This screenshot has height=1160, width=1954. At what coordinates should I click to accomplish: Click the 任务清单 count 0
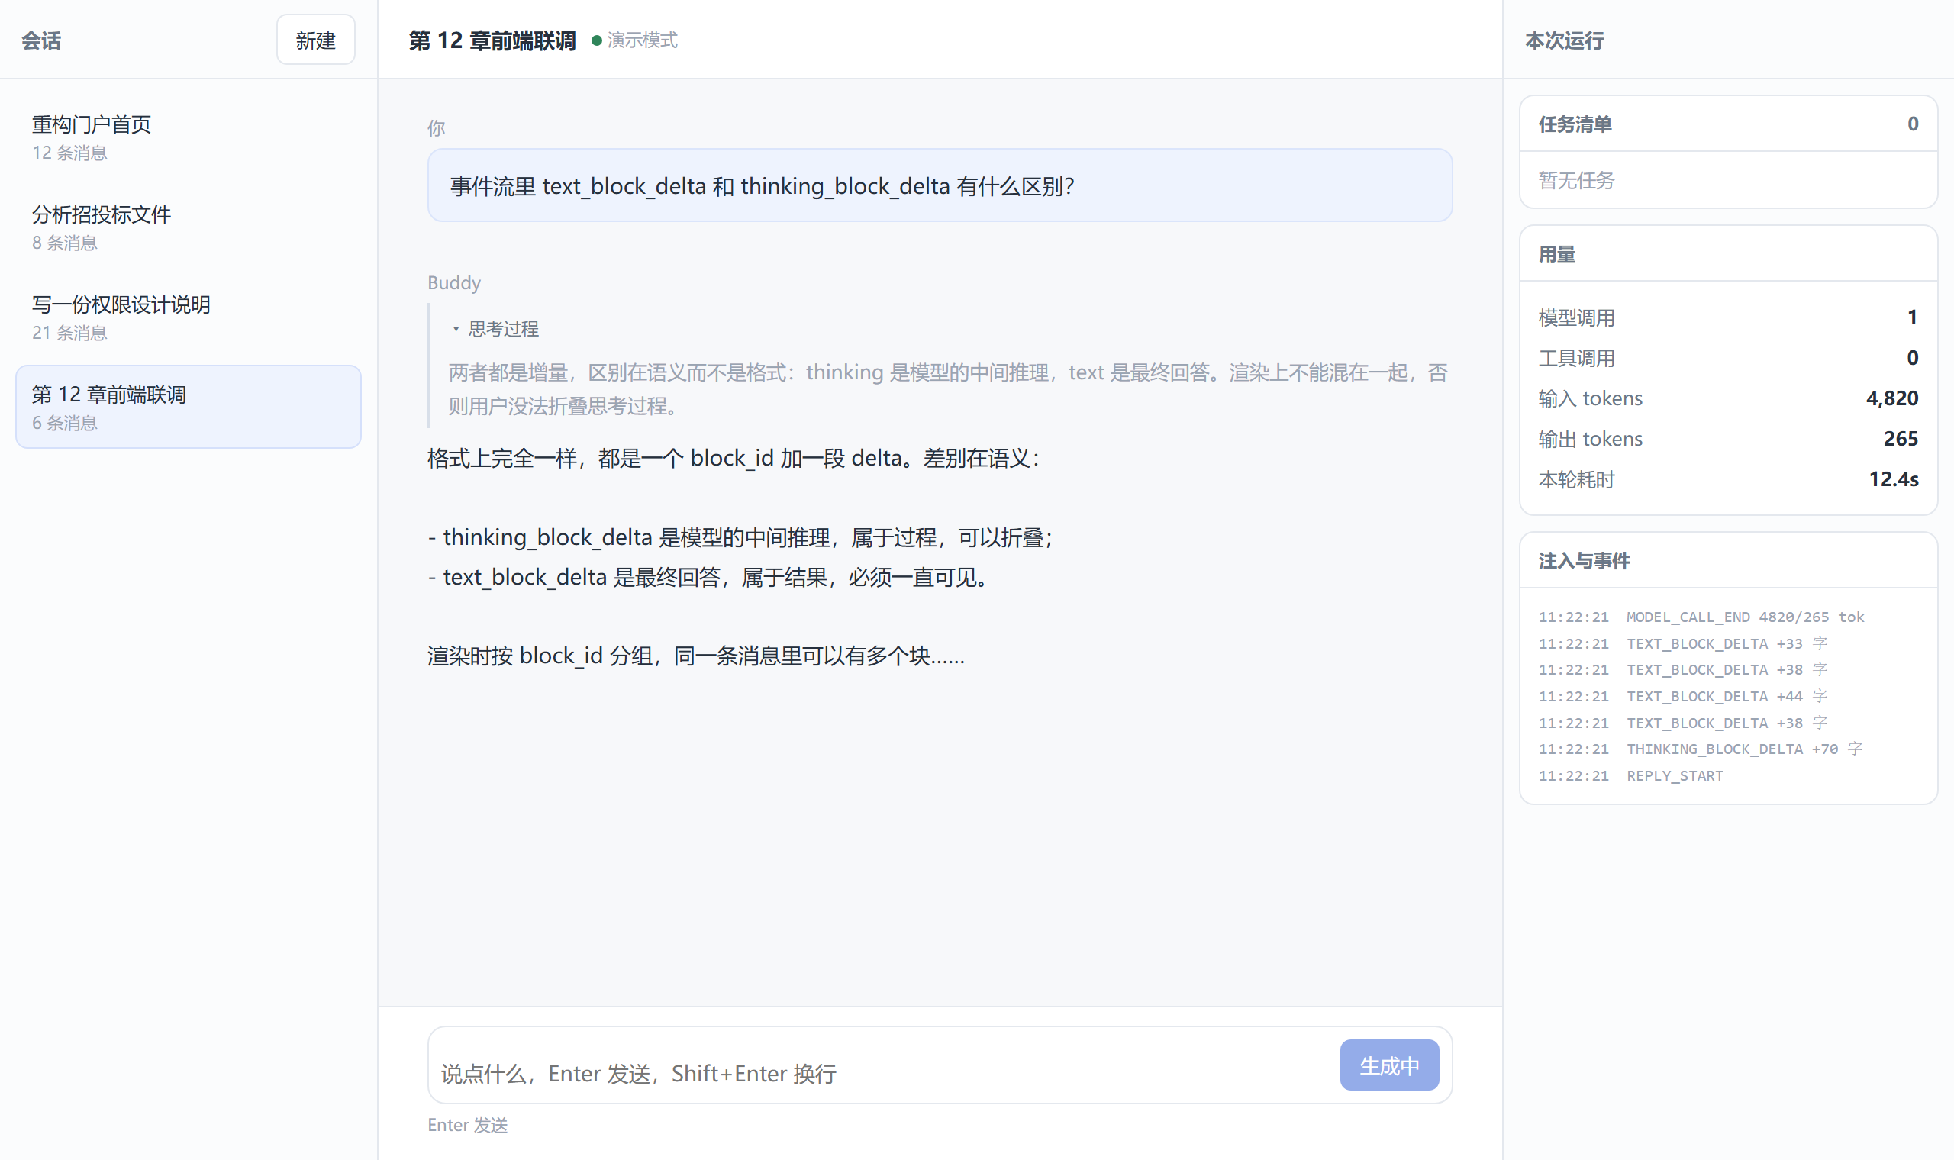click(x=1913, y=124)
